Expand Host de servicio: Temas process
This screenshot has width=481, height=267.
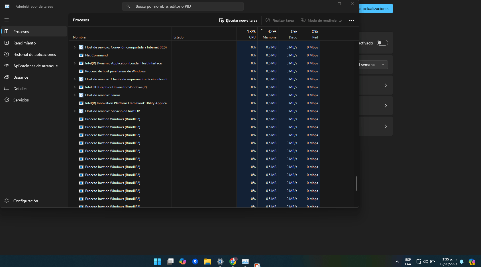click(x=75, y=95)
